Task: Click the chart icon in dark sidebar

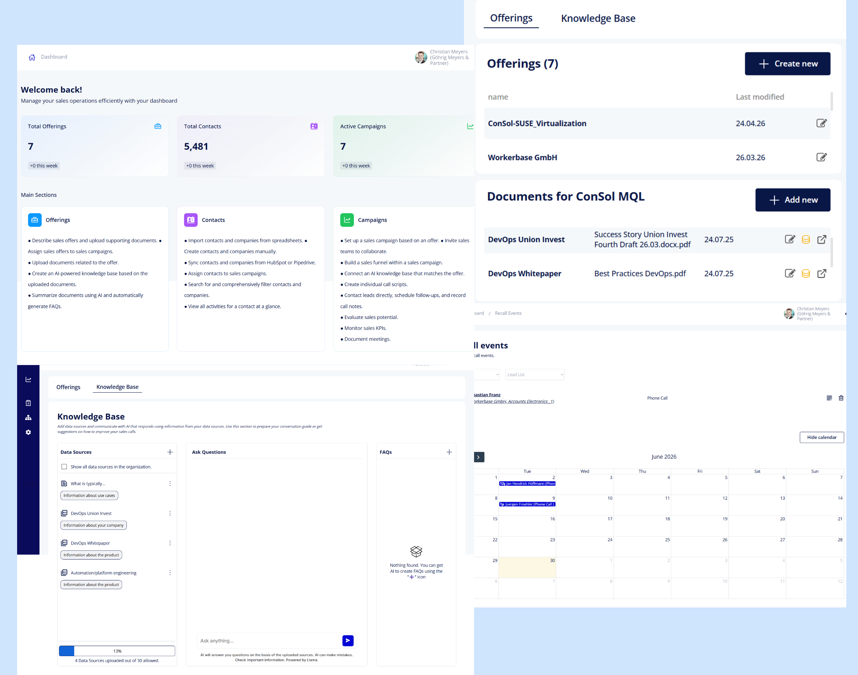Action: click(29, 379)
